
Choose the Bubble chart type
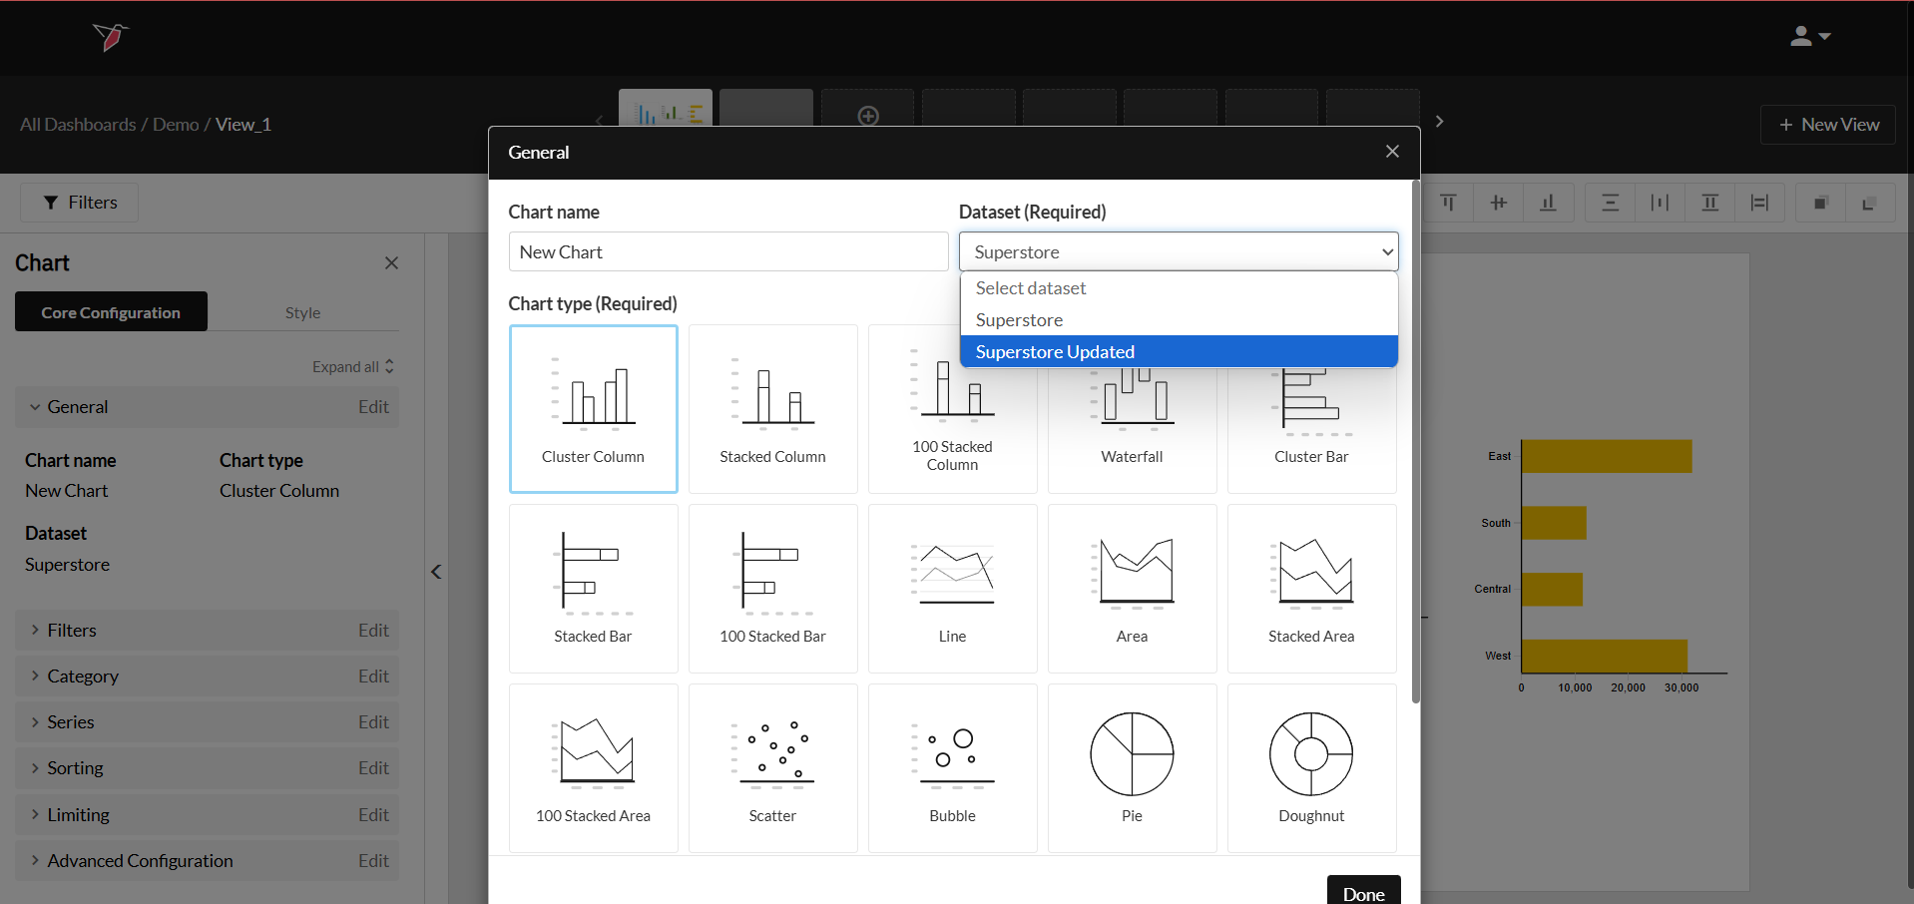[952, 768]
